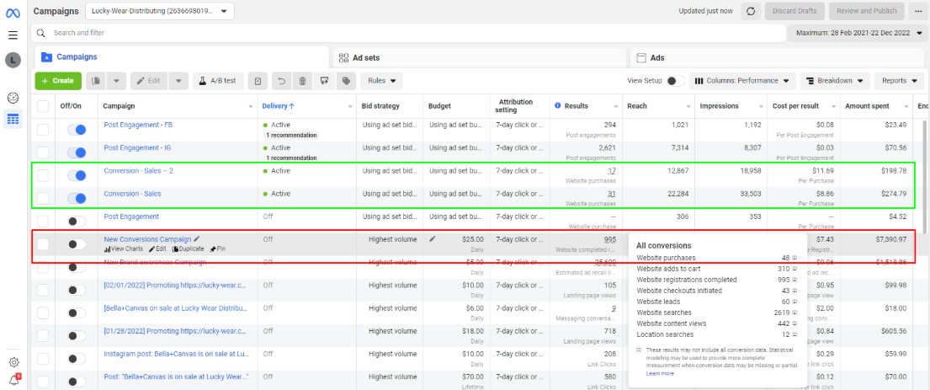
Task: Open the Breakdown dropdown
Action: click(x=835, y=81)
